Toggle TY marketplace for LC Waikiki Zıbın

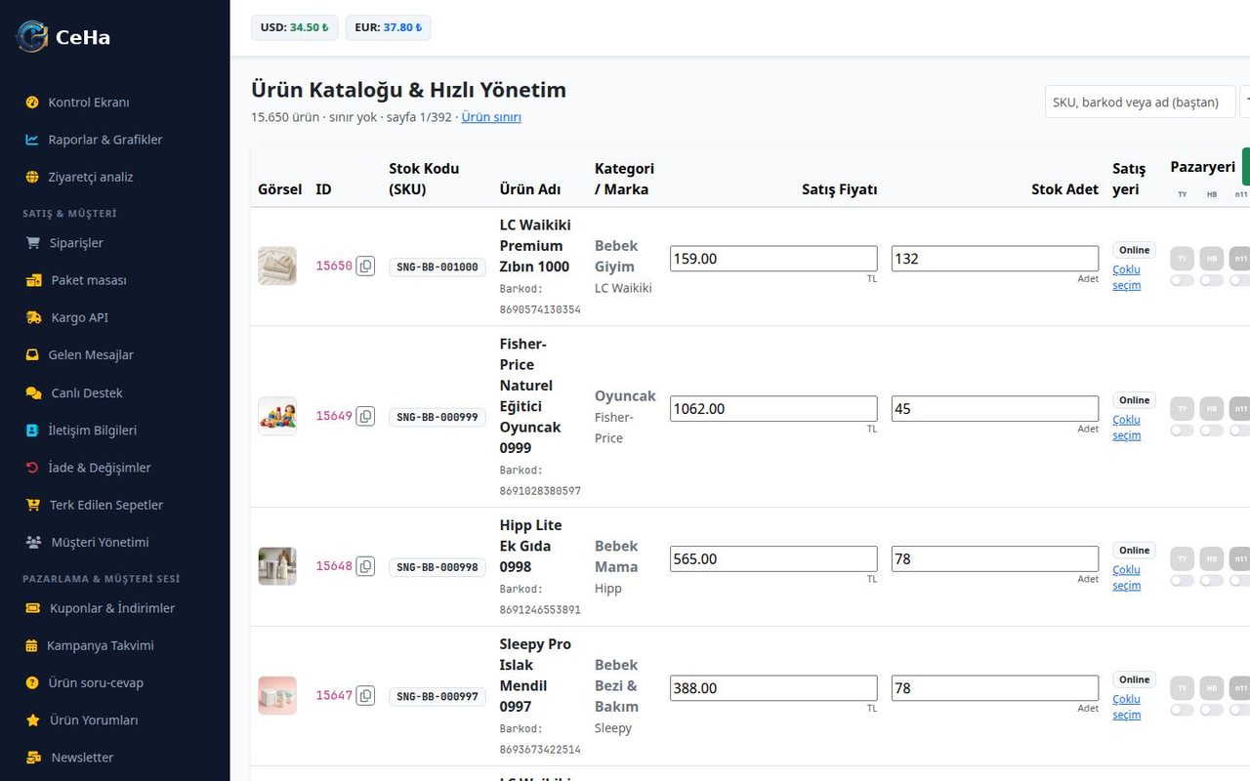point(1182,280)
